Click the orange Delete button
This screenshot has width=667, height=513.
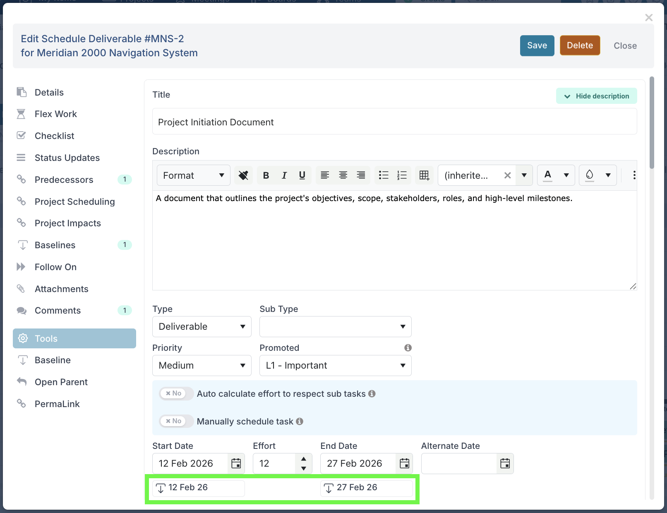click(580, 46)
